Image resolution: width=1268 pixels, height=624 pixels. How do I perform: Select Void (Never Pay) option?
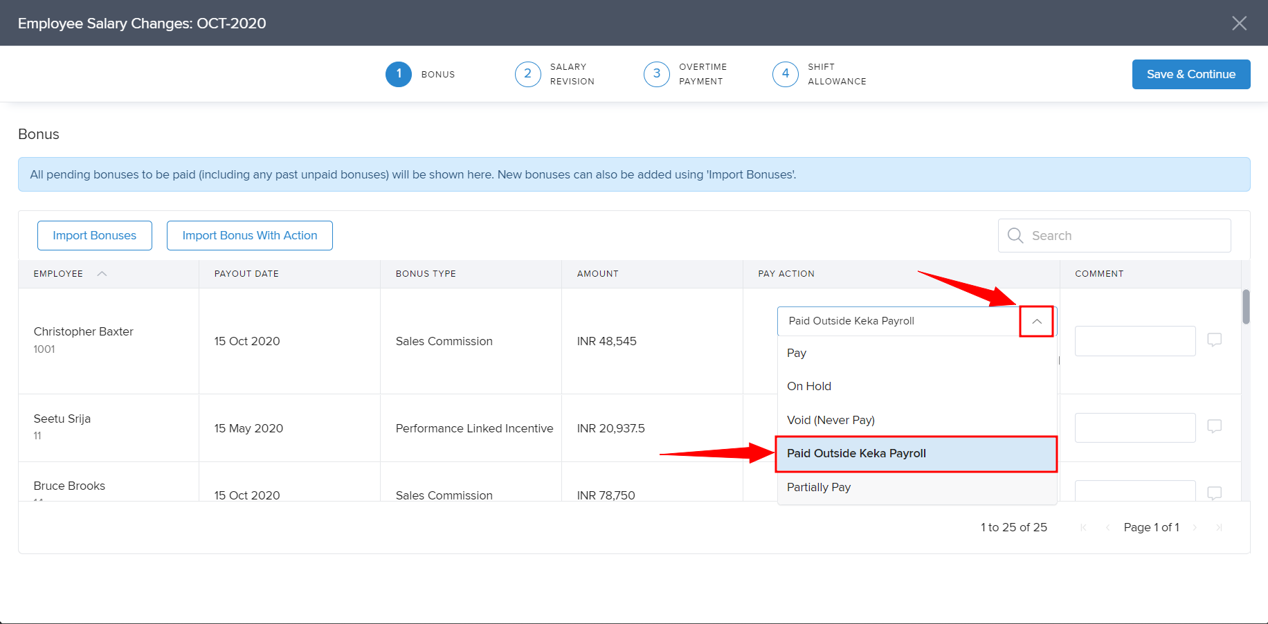click(831, 421)
